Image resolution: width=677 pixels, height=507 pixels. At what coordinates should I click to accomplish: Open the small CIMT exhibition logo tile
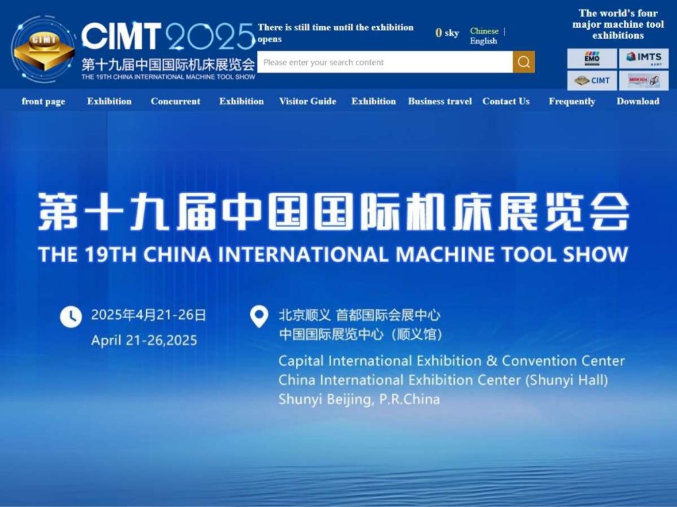click(592, 81)
